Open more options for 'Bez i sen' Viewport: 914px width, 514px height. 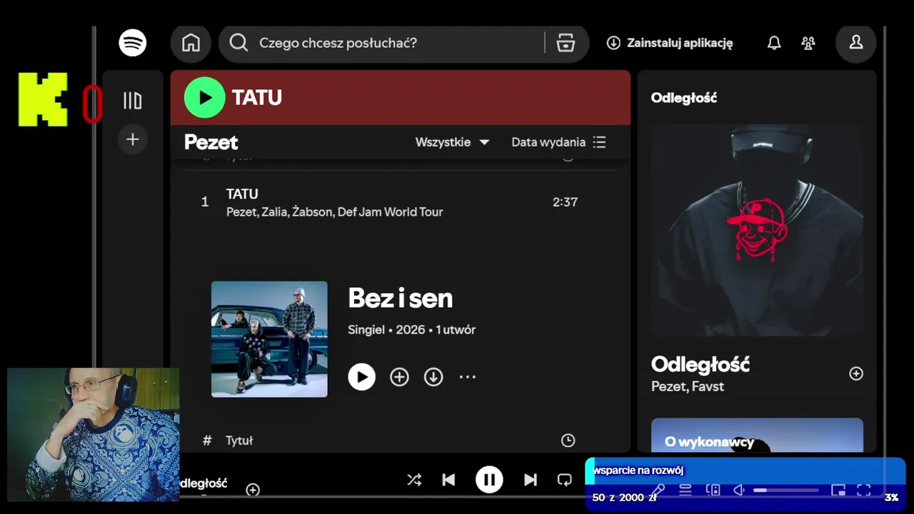pos(467,377)
